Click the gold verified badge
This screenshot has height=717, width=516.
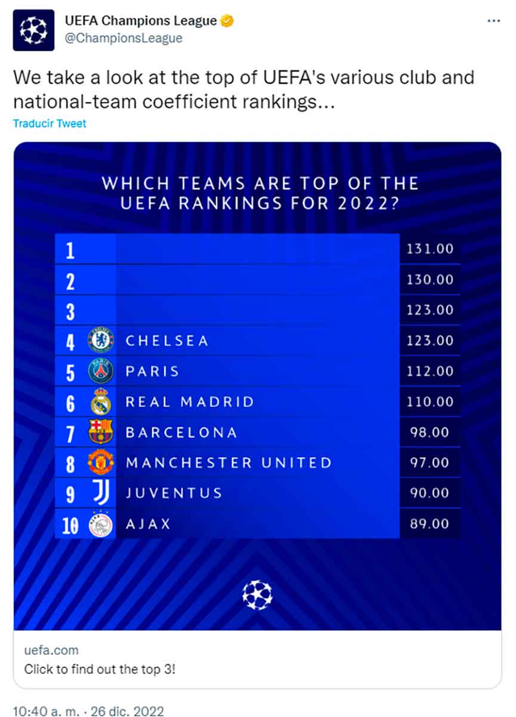227,22
